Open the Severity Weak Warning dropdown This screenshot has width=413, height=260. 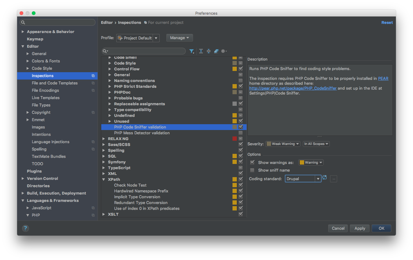coord(283,144)
